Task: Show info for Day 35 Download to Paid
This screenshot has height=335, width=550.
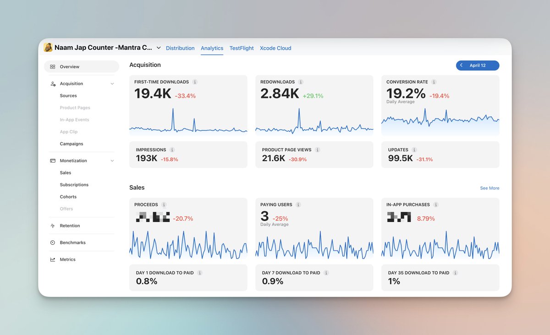Action: pyautogui.click(x=455, y=273)
